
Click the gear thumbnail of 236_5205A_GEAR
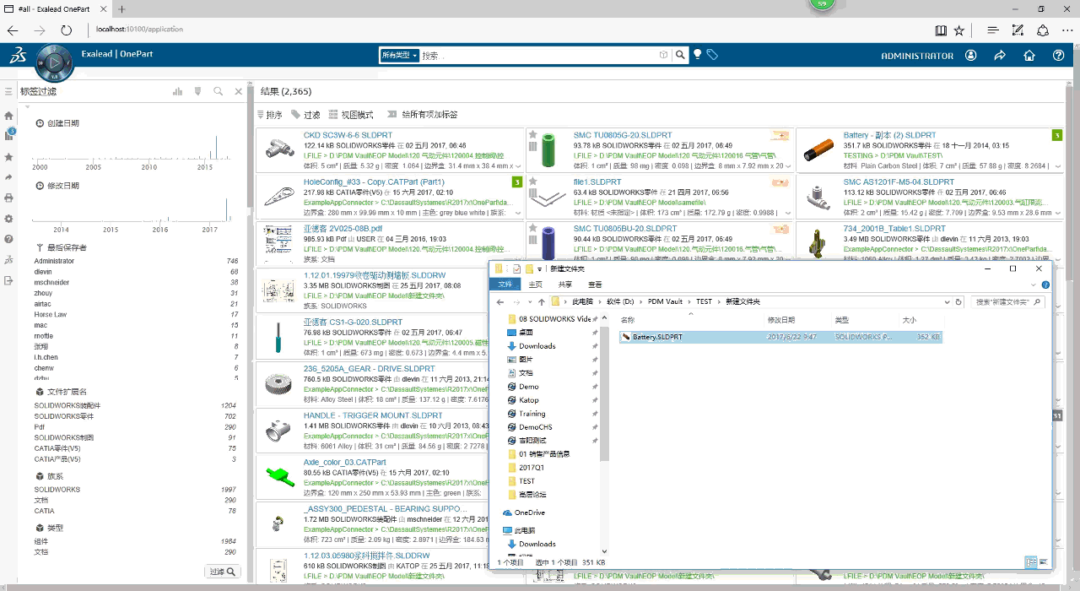pos(278,383)
